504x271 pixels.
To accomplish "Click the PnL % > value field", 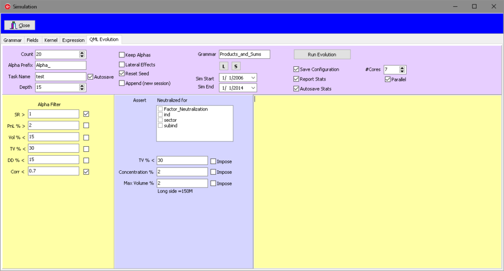I will (53, 125).
